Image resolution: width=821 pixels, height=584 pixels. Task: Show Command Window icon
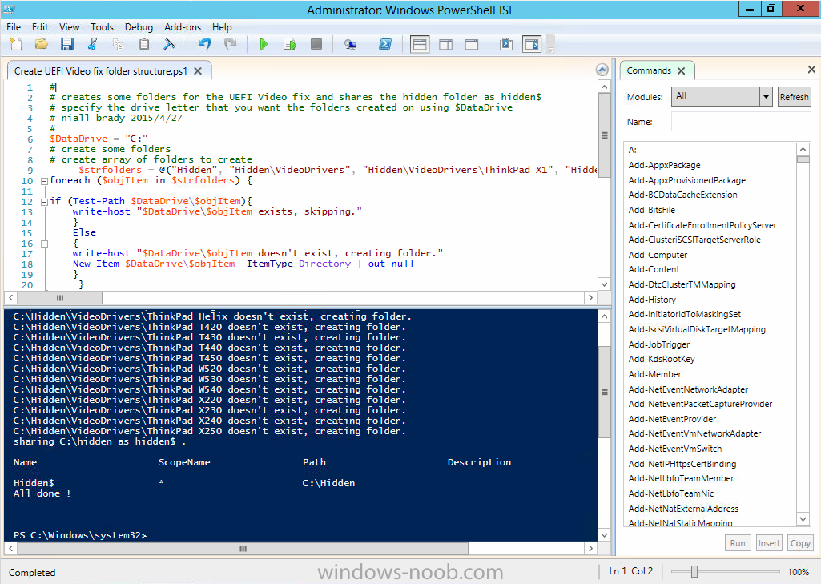(x=505, y=45)
